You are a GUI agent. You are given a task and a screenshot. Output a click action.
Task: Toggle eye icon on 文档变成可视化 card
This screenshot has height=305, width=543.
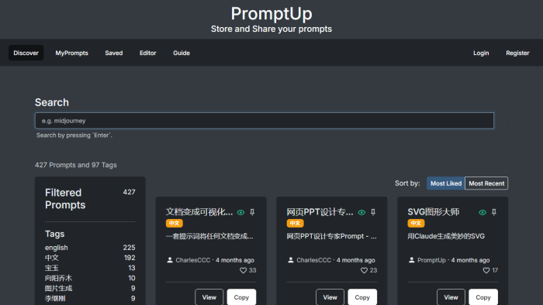pyautogui.click(x=240, y=212)
